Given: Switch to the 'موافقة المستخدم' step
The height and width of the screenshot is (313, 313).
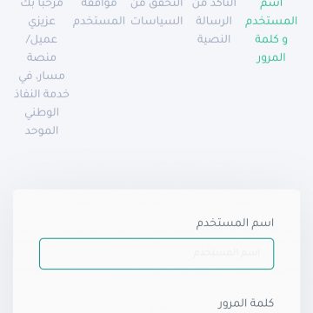Looking at the screenshot, I should [99, 12].
